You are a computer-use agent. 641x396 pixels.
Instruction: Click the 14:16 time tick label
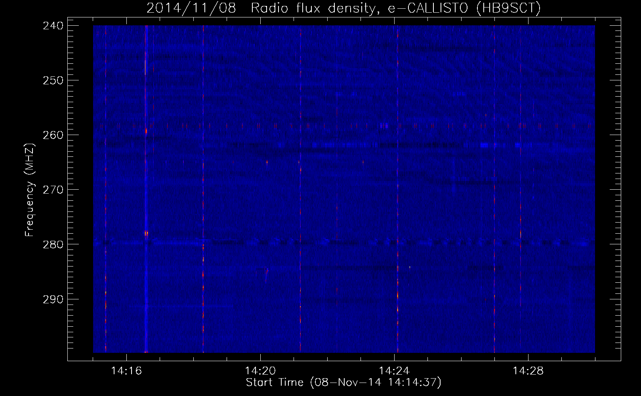point(126,371)
